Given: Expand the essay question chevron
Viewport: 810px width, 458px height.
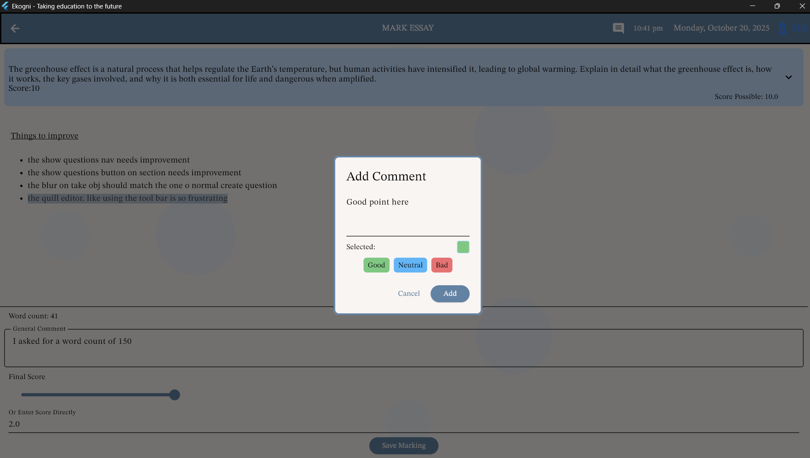Looking at the screenshot, I should 788,77.
